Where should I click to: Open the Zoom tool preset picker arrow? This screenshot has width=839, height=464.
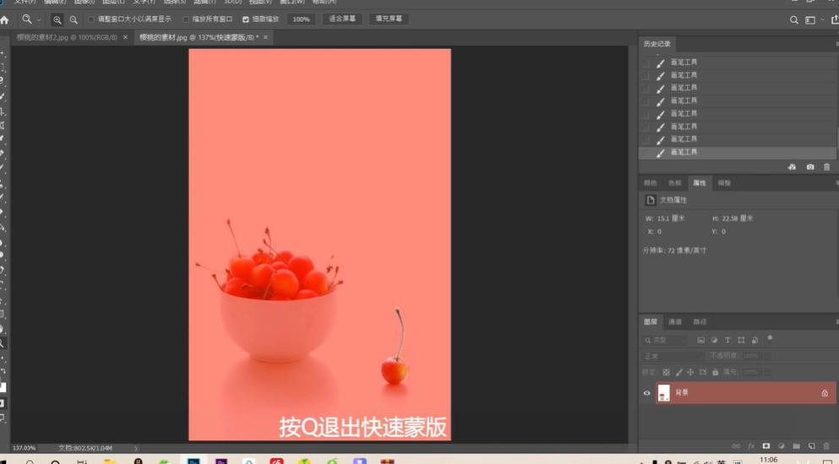coord(39,19)
